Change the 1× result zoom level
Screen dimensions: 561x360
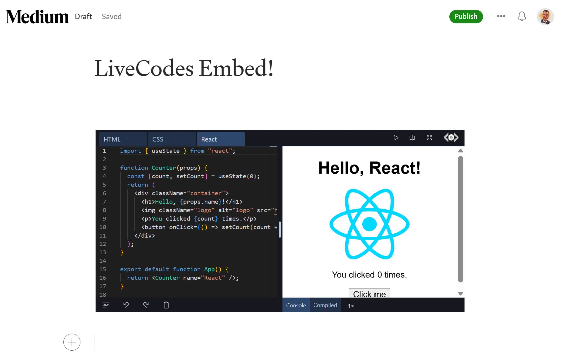coord(351,306)
